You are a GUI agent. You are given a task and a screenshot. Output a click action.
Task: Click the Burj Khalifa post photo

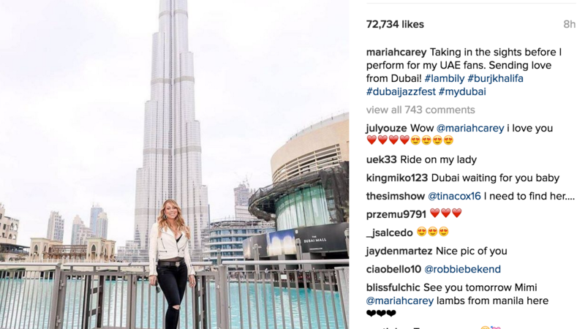coord(174,164)
